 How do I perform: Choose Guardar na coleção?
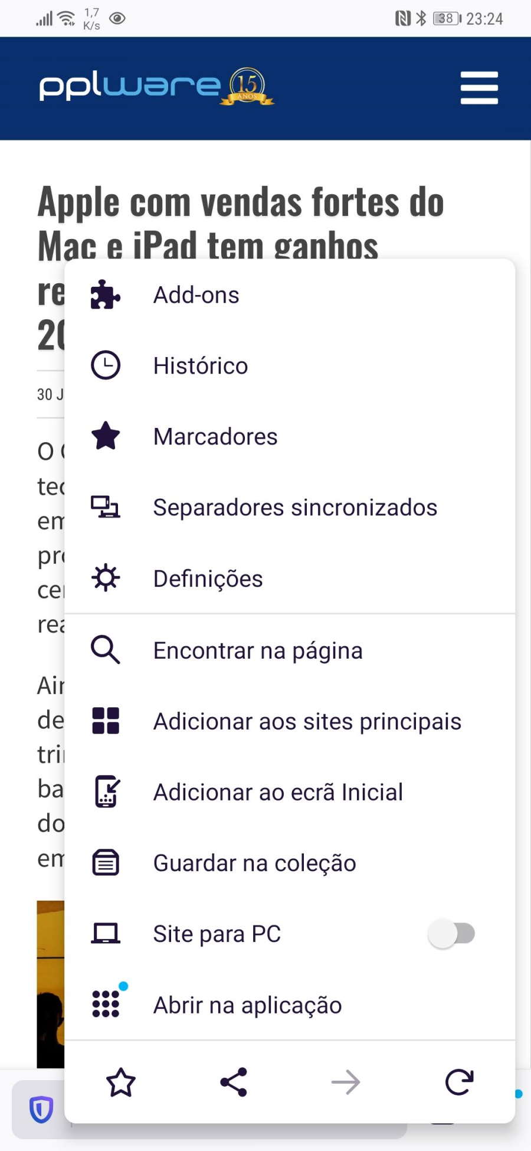coord(254,863)
